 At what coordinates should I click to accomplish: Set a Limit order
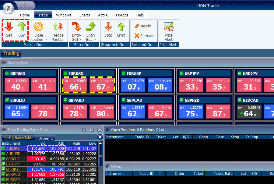point(121,29)
